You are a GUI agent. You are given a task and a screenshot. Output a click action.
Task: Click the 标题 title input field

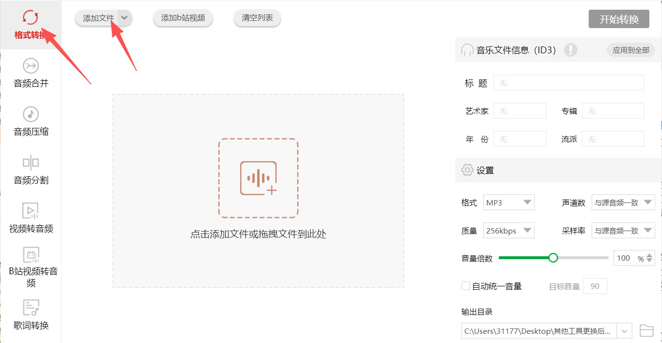pos(568,82)
